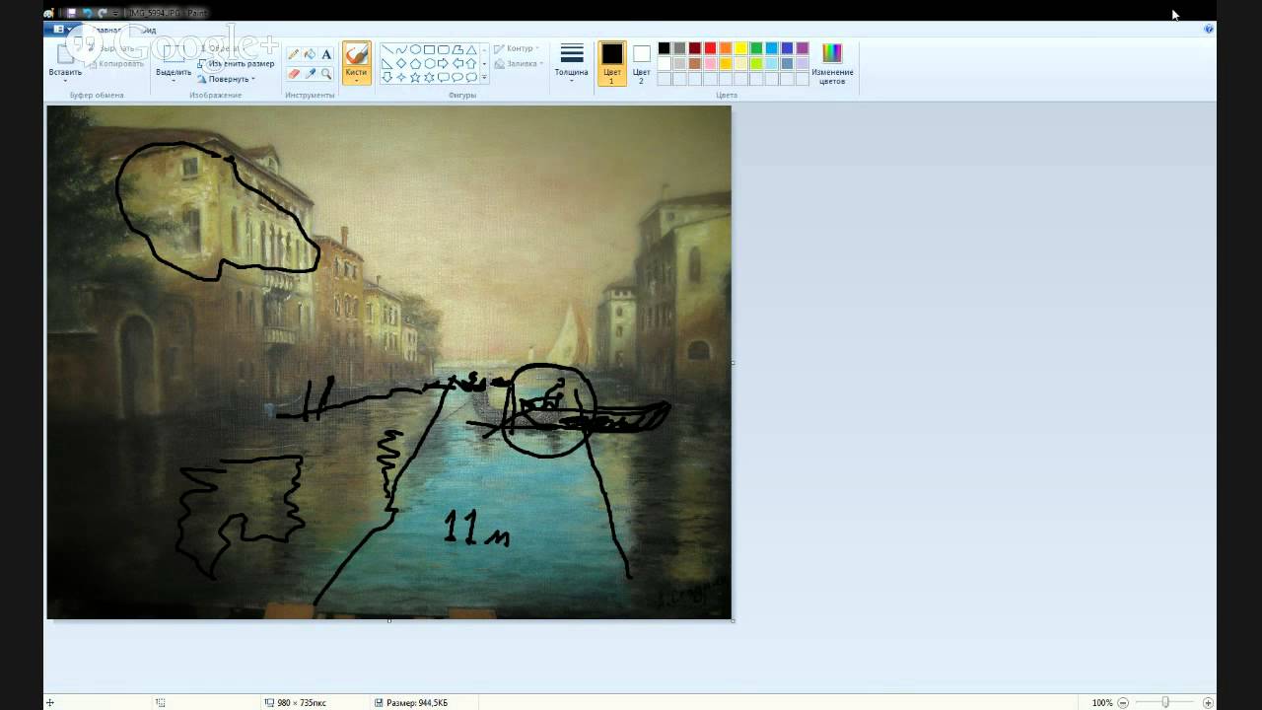Image resolution: width=1262 pixels, height=710 pixels.
Task: Move the shapes gallery down one row
Action: (484, 63)
